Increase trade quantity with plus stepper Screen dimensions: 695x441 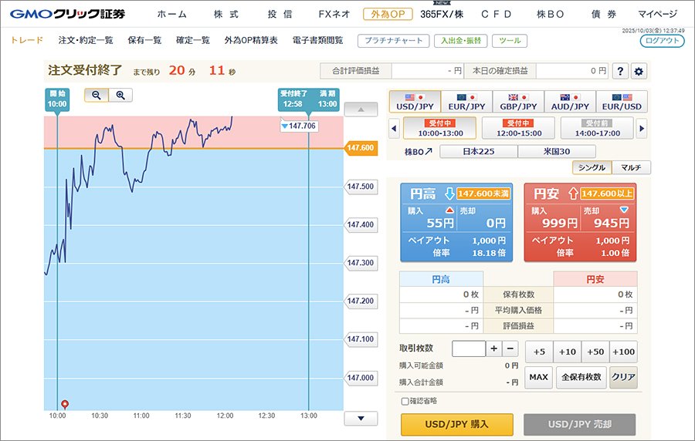(494, 348)
